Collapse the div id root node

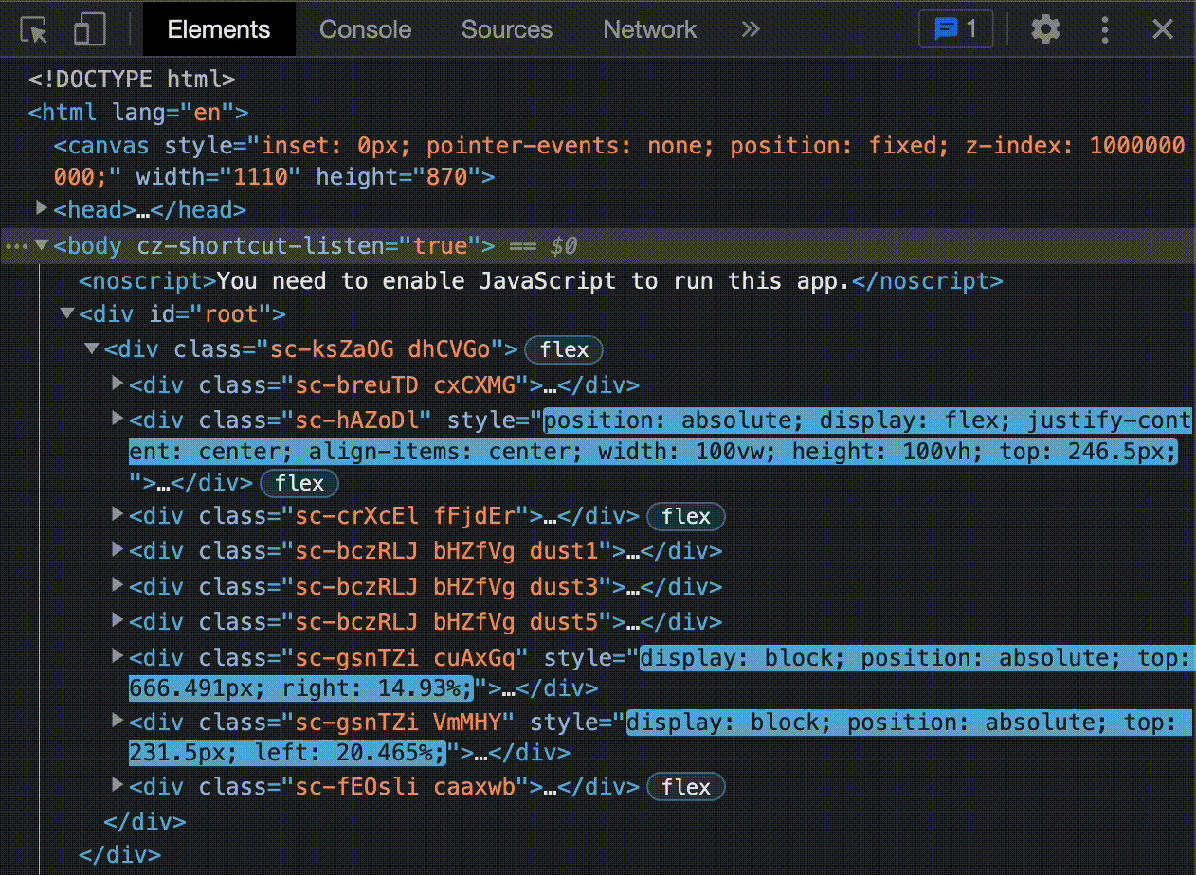66,312
